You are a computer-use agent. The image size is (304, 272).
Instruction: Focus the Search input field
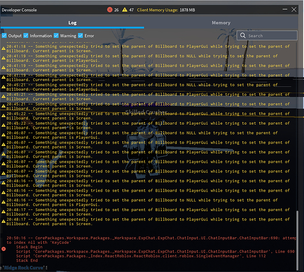tap(267, 35)
